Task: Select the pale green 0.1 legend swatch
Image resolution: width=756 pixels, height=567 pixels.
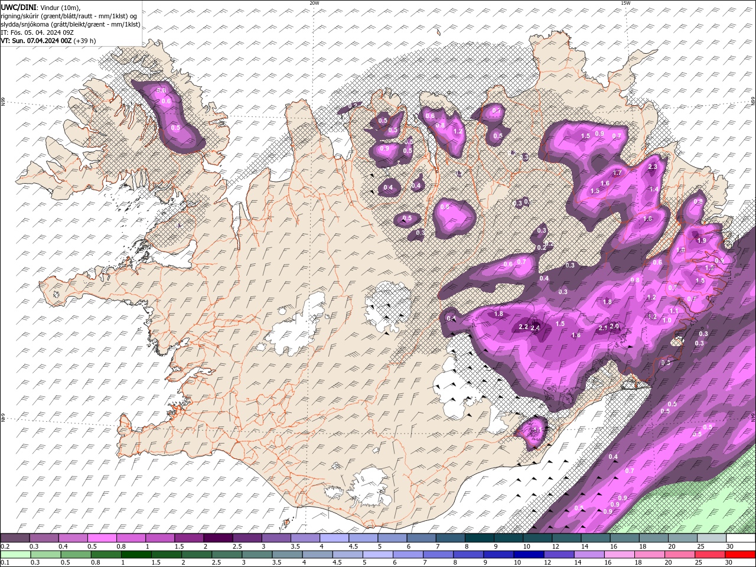Action: click(15, 555)
